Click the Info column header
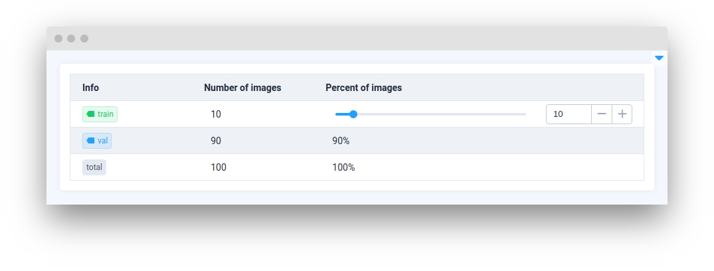Viewport: 714px width, 271px height. pos(91,88)
